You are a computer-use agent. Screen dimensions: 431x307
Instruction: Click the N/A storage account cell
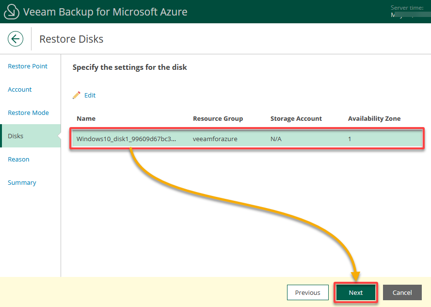point(276,139)
